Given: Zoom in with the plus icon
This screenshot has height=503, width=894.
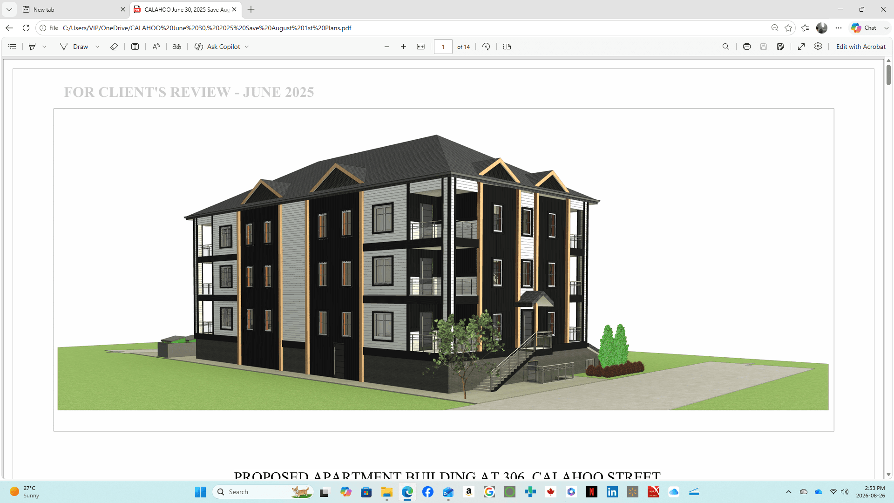Looking at the screenshot, I should [404, 47].
